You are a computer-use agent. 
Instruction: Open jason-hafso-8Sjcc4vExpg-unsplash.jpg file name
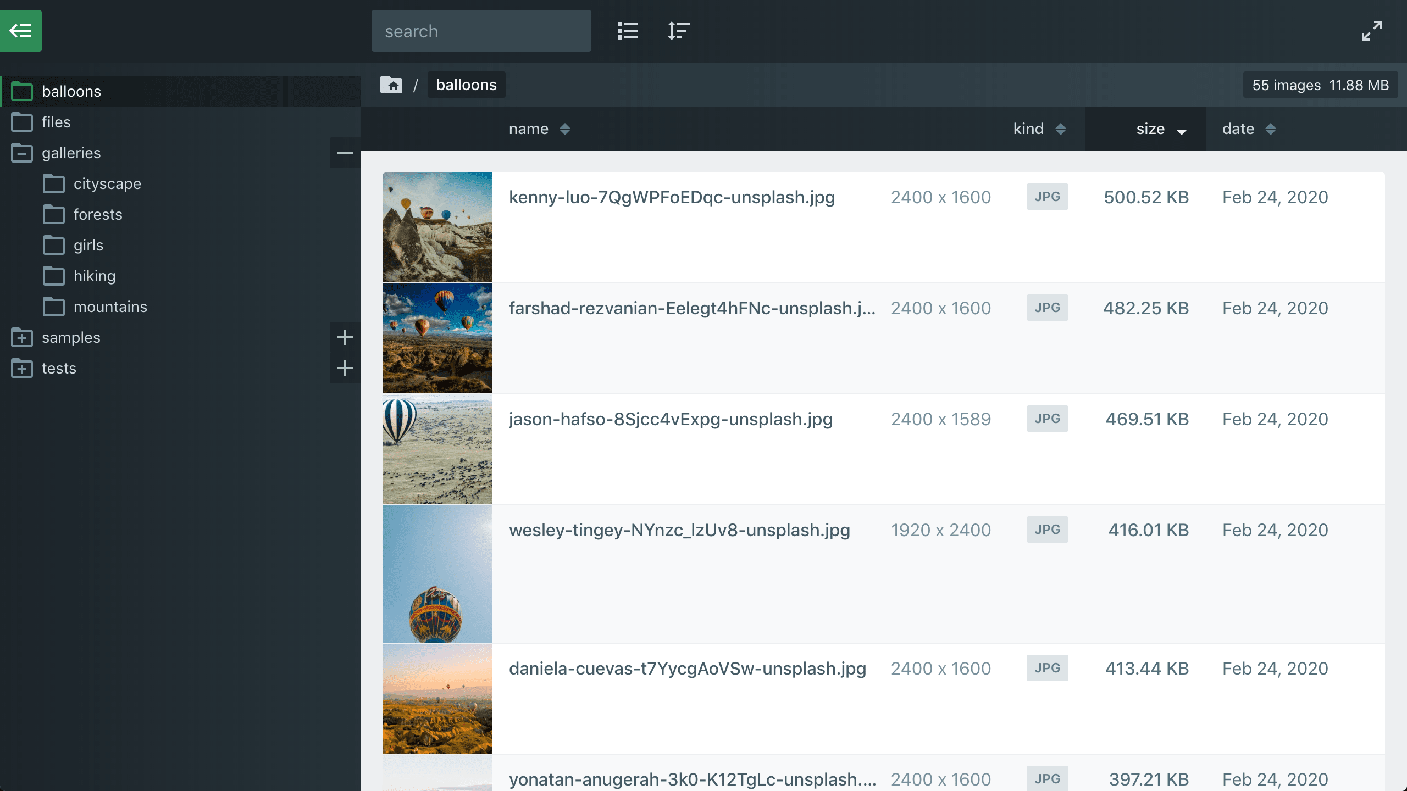click(x=671, y=419)
